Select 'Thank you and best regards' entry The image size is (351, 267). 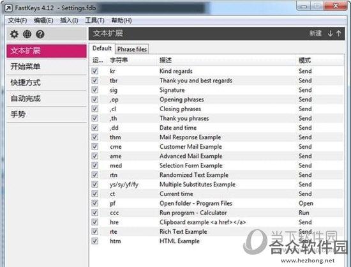tap(196, 80)
